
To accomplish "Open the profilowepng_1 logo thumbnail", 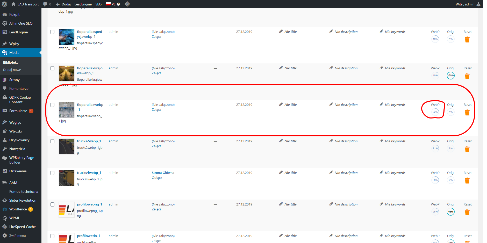I will 67,210.
